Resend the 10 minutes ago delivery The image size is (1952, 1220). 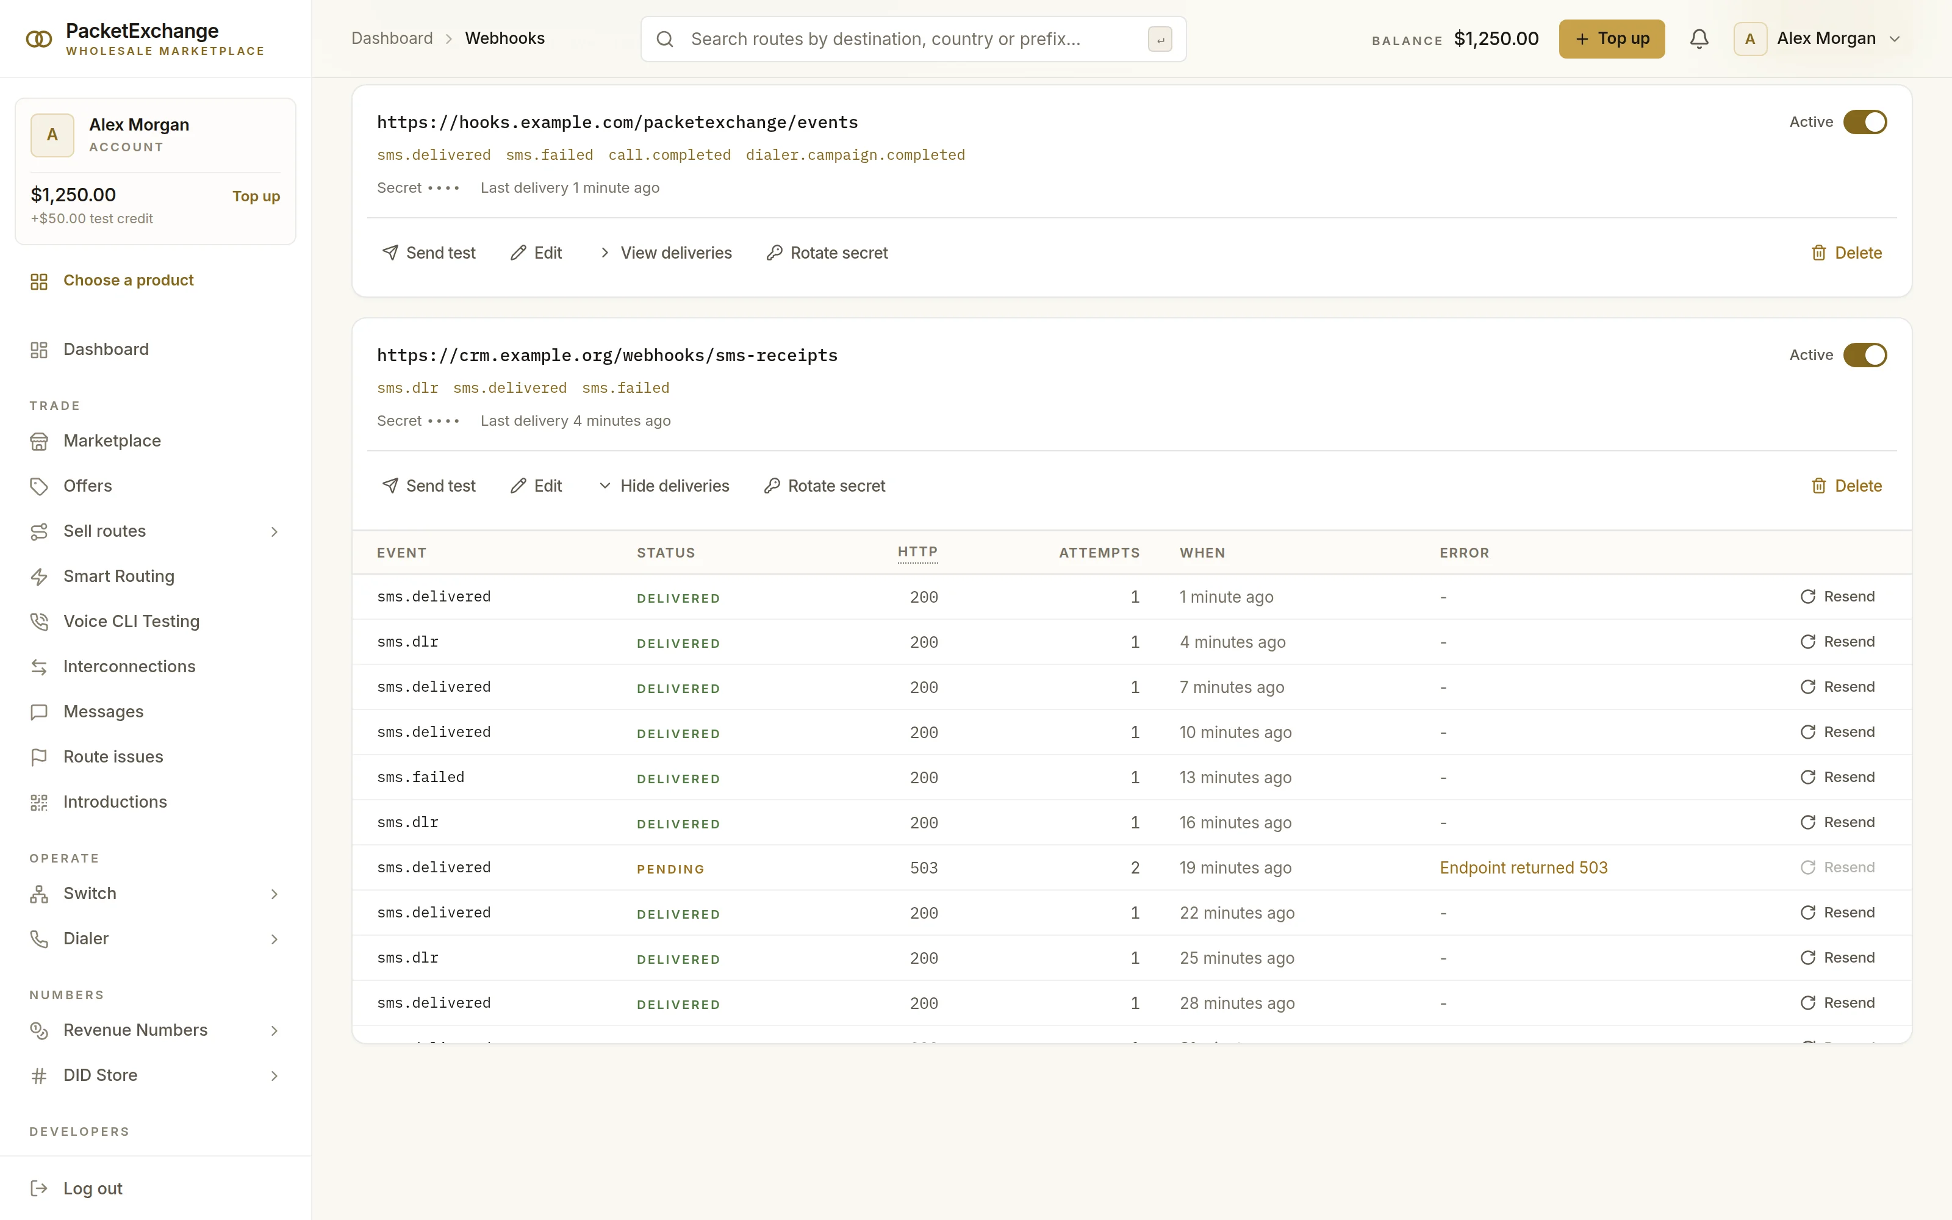[x=1837, y=732]
